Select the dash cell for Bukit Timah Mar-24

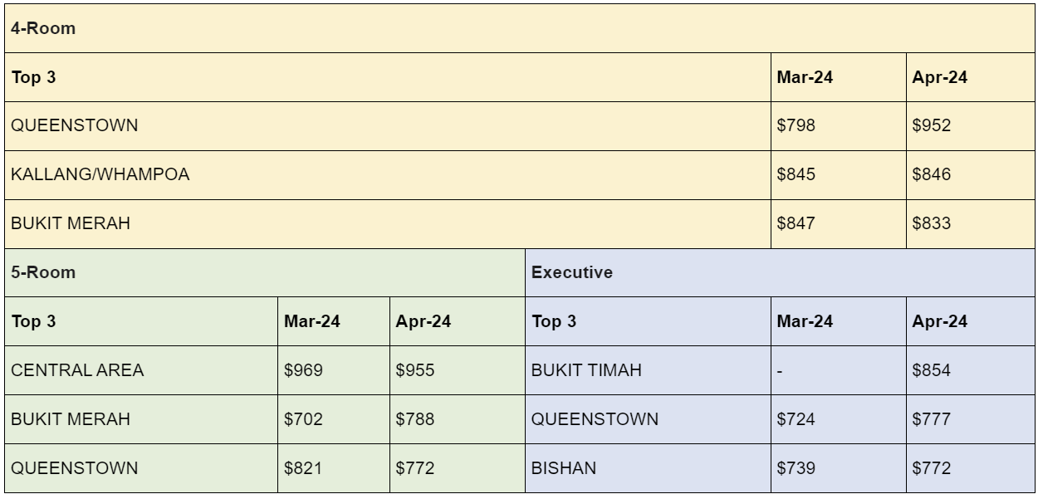coord(839,370)
